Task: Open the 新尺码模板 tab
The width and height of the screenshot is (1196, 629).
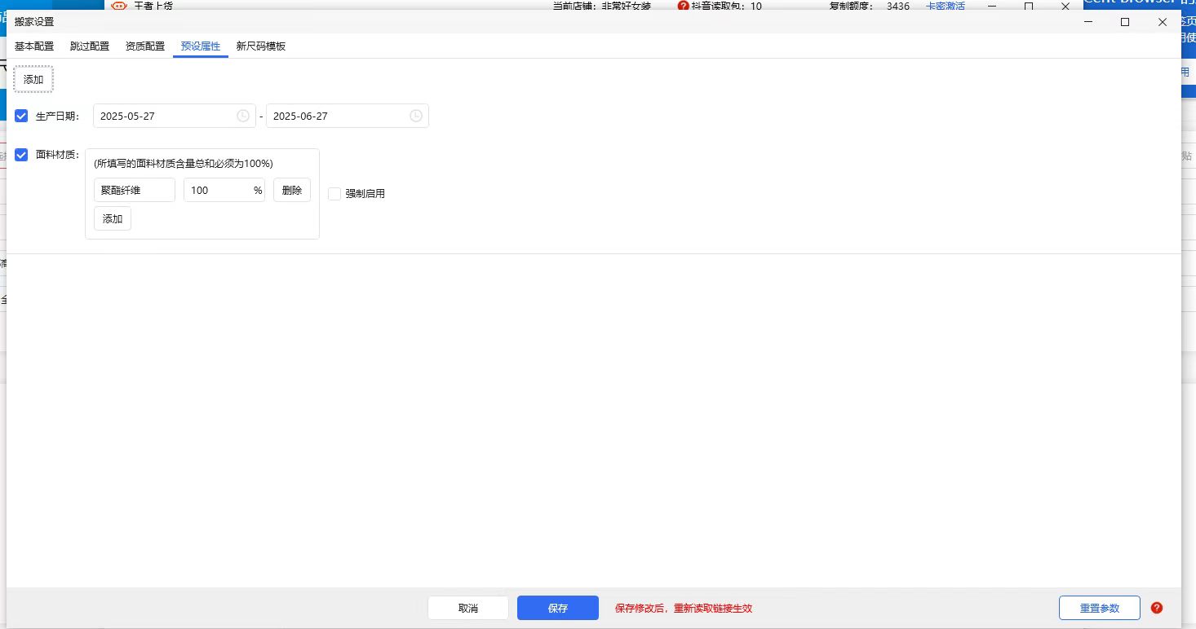Action: pyautogui.click(x=261, y=46)
